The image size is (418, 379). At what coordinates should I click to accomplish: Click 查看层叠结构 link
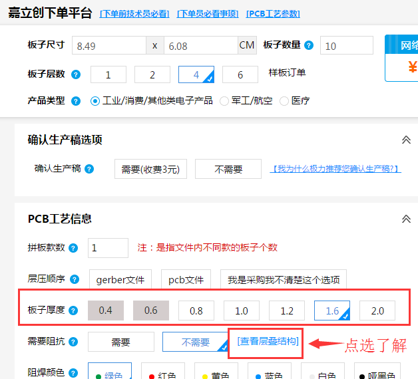[268, 340]
